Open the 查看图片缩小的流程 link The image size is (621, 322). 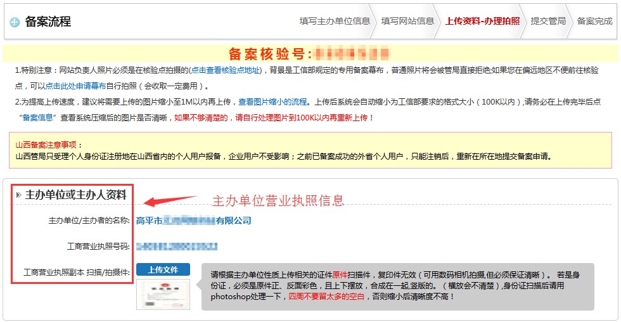coord(272,101)
